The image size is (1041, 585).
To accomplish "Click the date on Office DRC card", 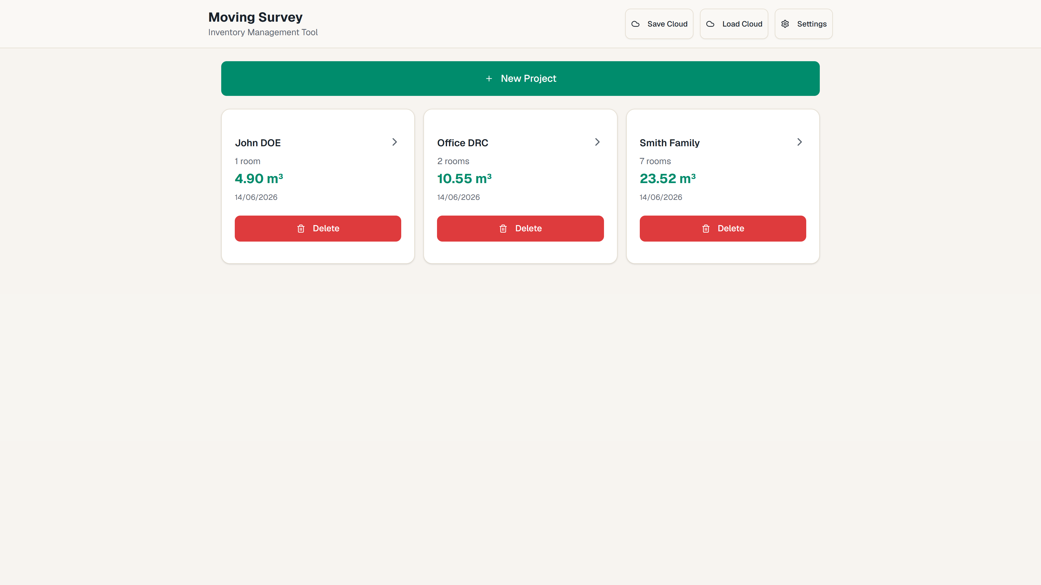I will [x=458, y=197].
